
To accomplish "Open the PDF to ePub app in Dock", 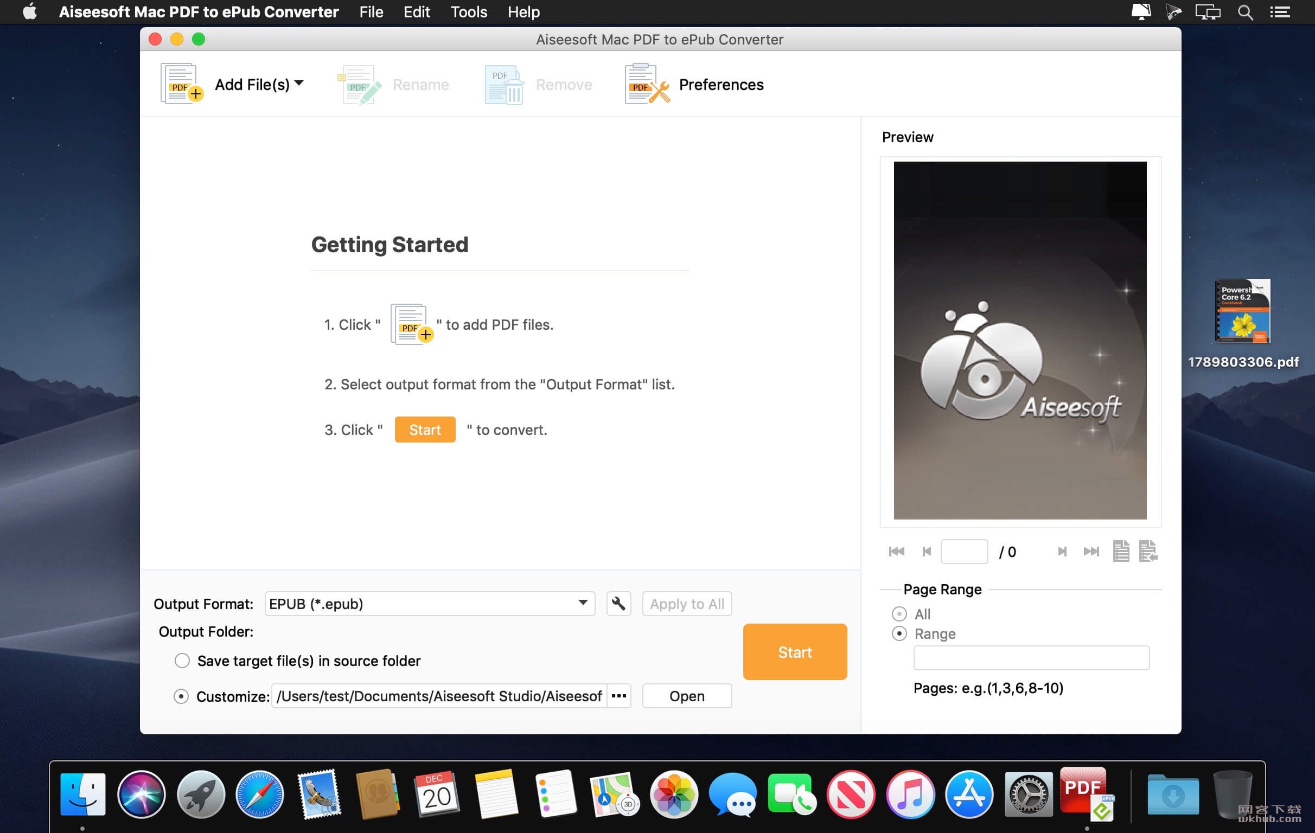I will coord(1086,794).
